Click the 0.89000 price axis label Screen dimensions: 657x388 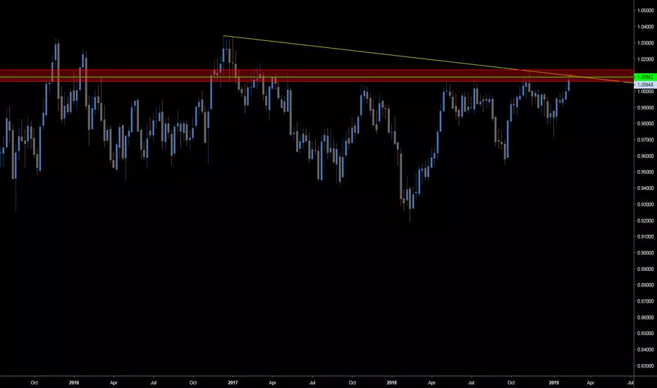646,269
